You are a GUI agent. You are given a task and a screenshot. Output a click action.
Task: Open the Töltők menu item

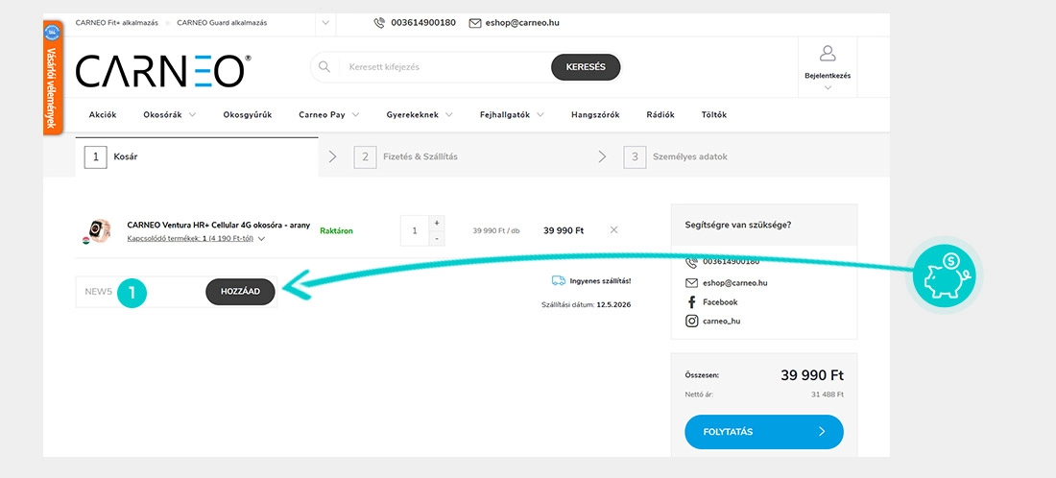714,114
